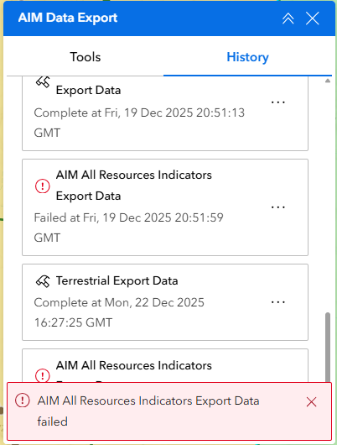Click the scroll up arrow of history list
The width and height of the screenshot is (337, 445).
pyautogui.click(x=328, y=81)
